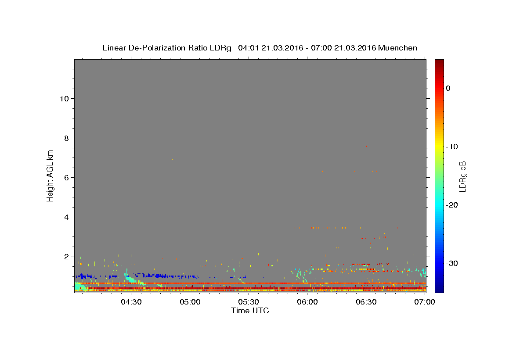Click the height tick label 8
The image size is (527, 351).
click(67, 138)
